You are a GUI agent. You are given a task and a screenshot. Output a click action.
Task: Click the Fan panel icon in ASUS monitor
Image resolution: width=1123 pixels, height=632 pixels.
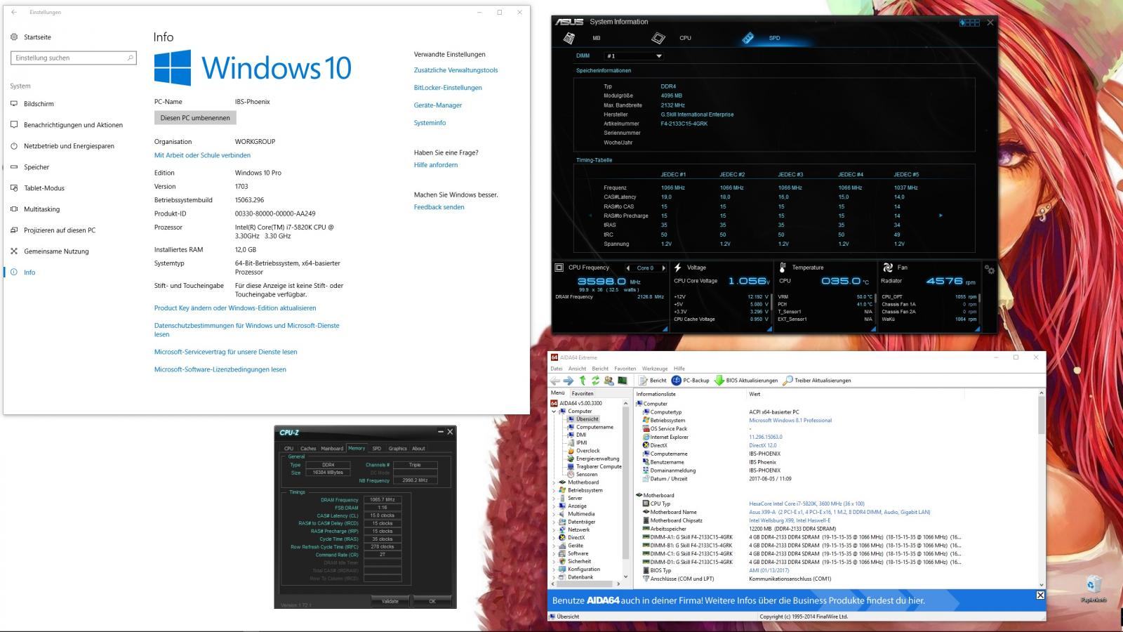pyautogui.click(x=887, y=268)
